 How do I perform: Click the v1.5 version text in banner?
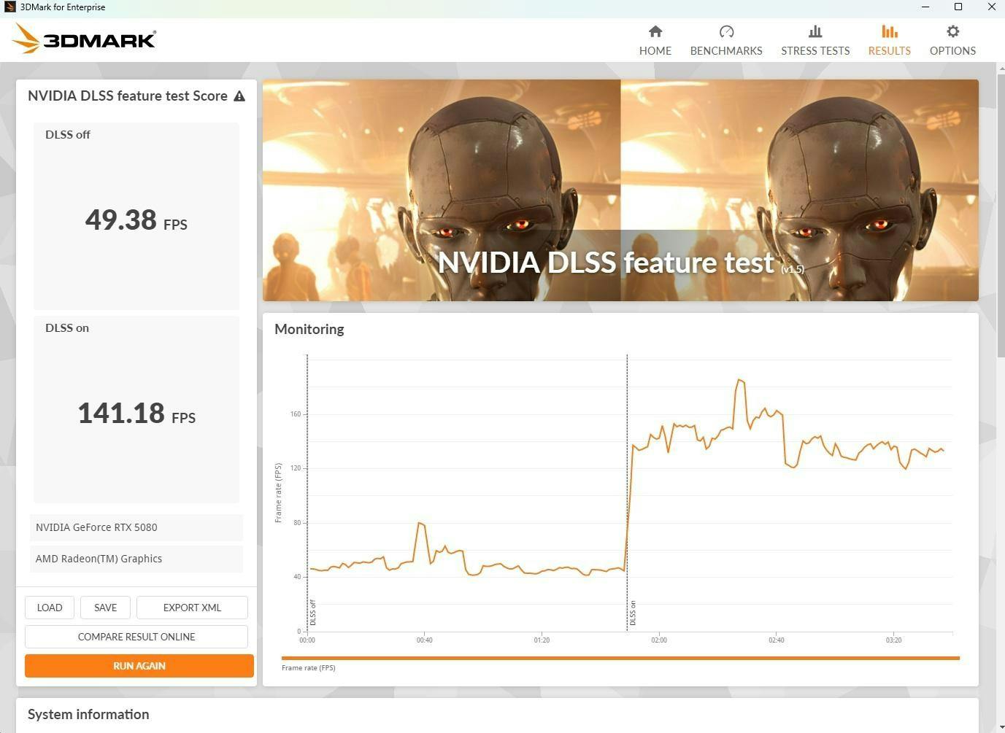(x=793, y=269)
